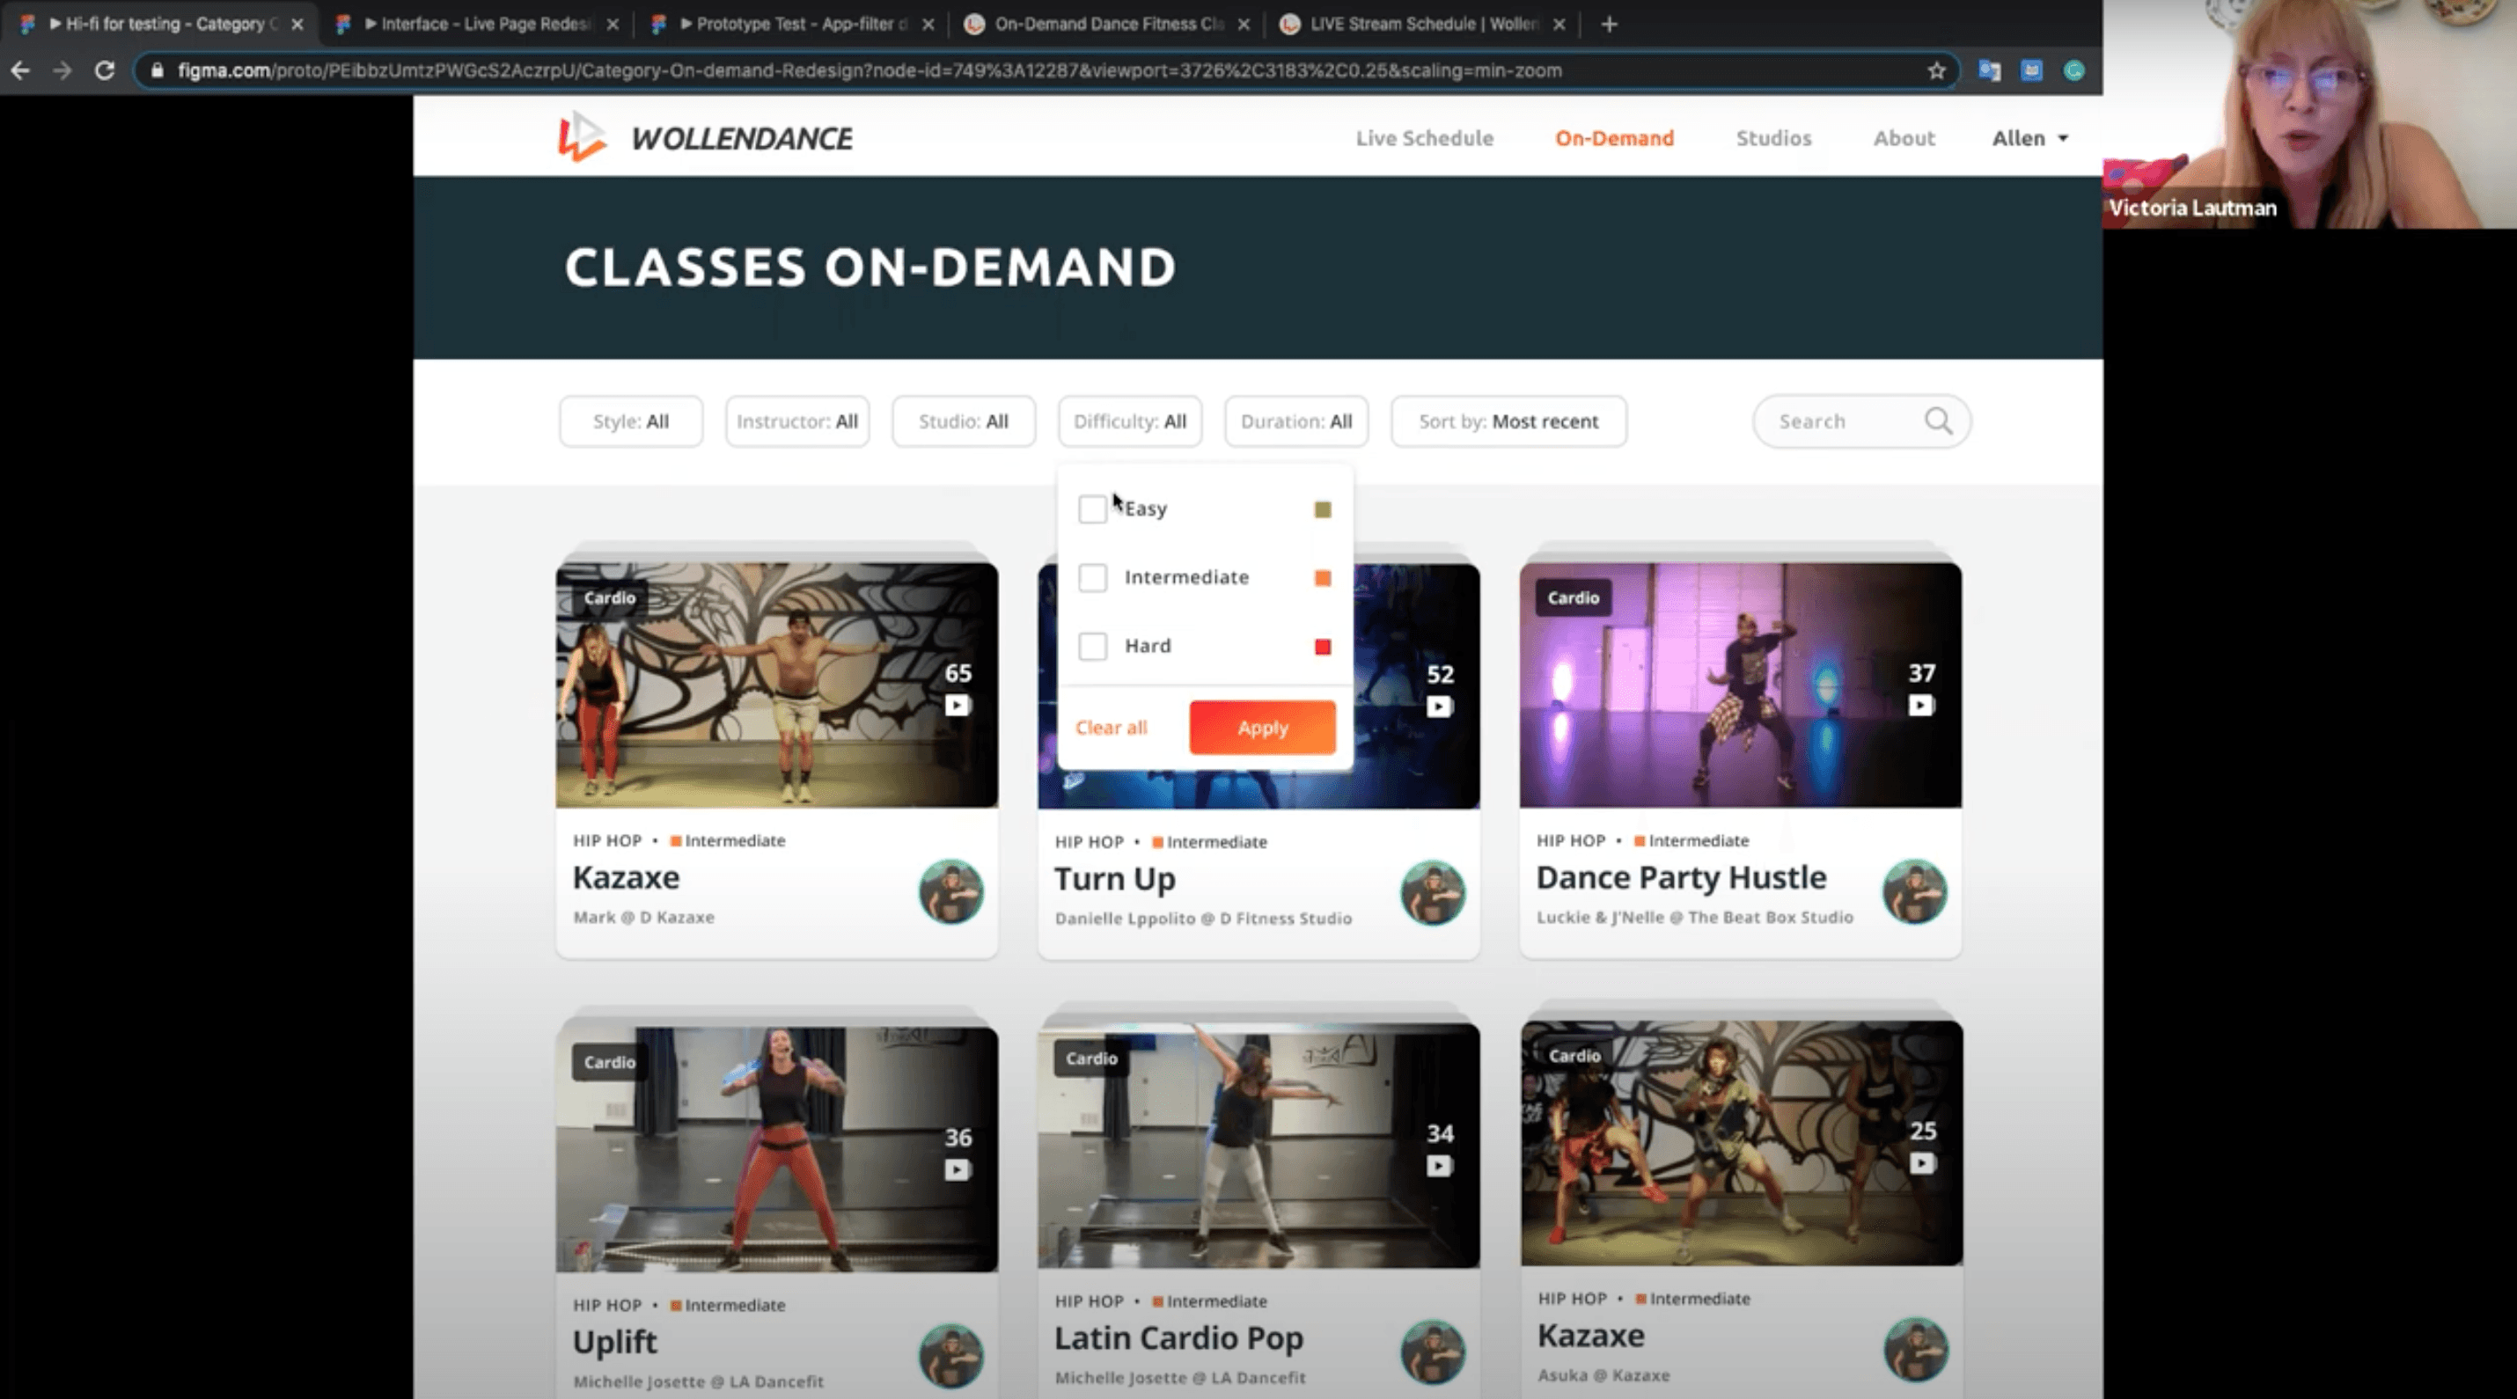This screenshot has width=2517, height=1399.
Task: Bookmark this page with star icon
Action: pyautogui.click(x=1935, y=70)
